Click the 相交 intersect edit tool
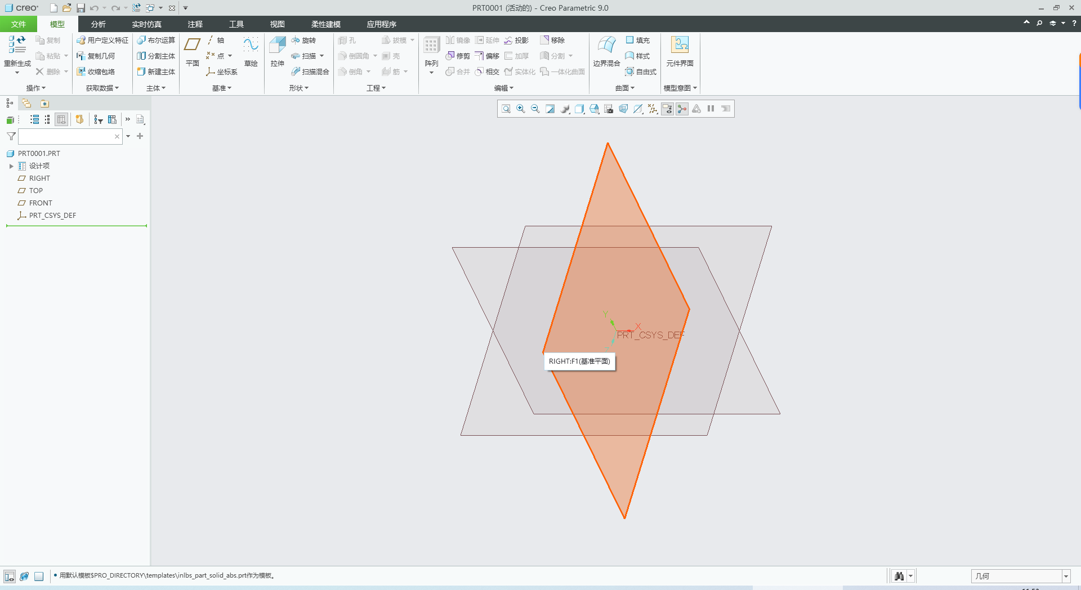1081x590 pixels. [x=487, y=71]
